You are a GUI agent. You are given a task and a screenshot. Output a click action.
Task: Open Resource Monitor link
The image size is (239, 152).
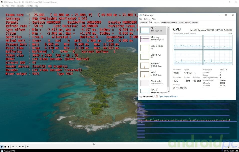coord(167,96)
